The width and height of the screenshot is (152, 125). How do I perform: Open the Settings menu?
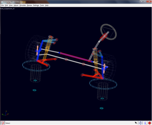coord(36,5)
